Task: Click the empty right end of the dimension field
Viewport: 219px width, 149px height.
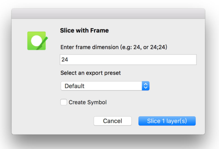Action: tap(167, 60)
